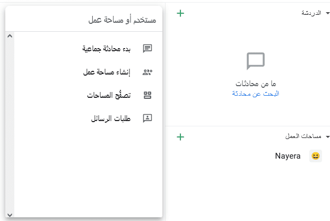The image size is (330, 221).
Task: Collapse the مساحات العمل section arrow
Action: coord(327,136)
